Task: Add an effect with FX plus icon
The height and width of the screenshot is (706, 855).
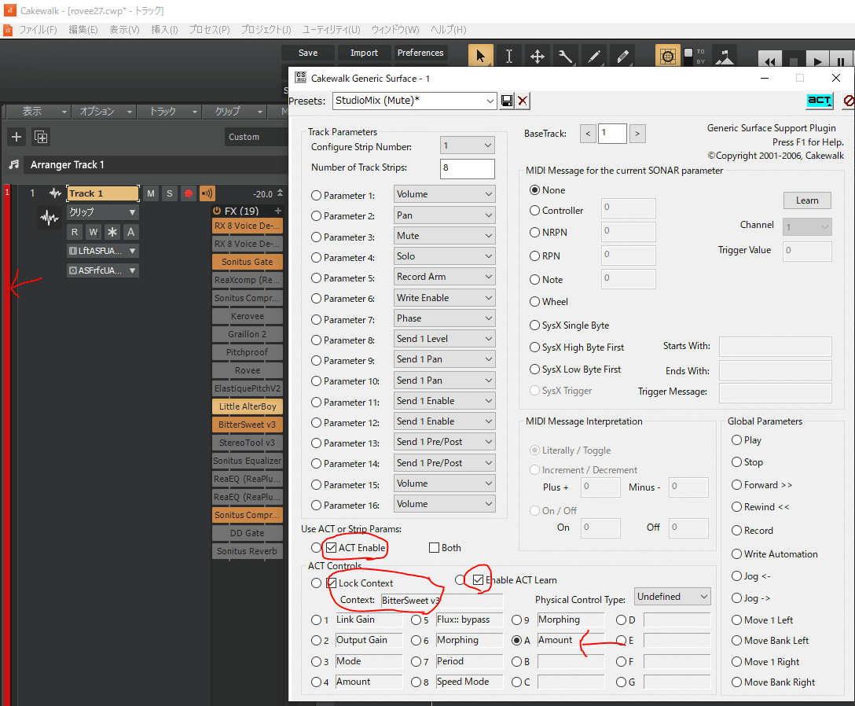Action: pyautogui.click(x=278, y=211)
